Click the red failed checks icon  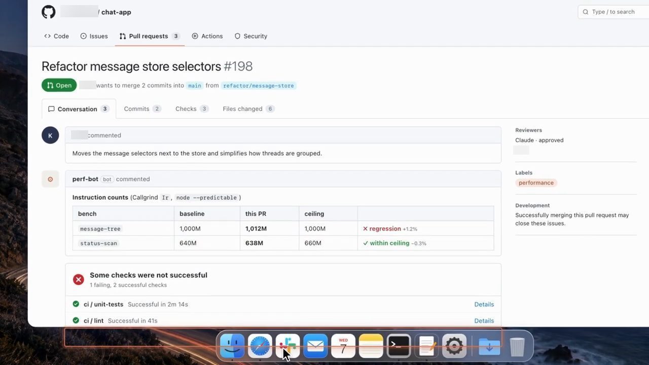[x=78, y=279]
